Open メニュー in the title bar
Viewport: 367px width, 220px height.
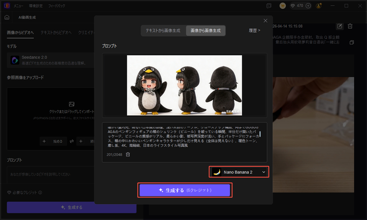coord(18,6)
